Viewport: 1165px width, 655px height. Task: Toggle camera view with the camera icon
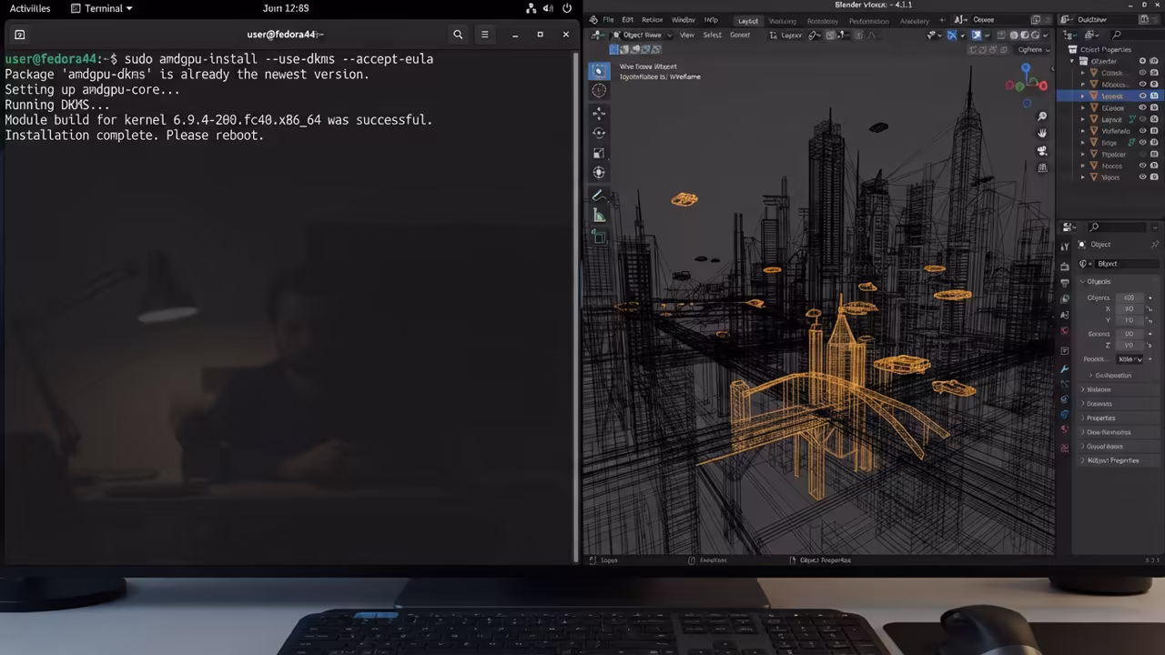click(1042, 151)
